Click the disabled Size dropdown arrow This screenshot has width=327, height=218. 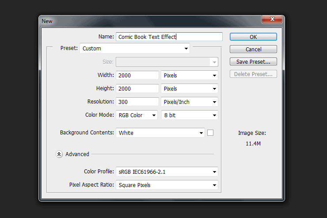click(x=214, y=62)
